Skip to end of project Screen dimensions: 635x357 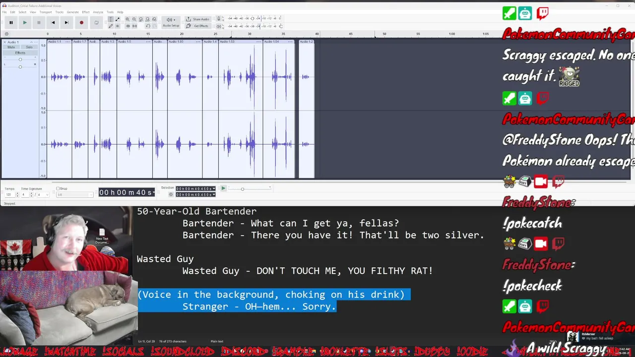point(66,22)
